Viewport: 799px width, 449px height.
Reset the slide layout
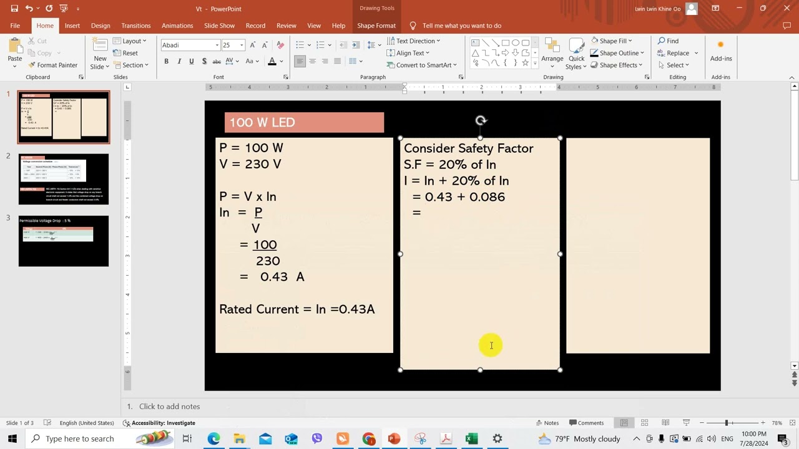(126, 53)
